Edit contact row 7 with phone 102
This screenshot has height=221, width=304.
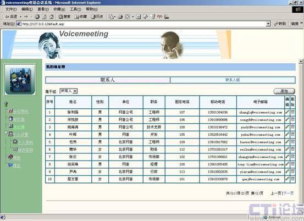(x=287, y=157)
